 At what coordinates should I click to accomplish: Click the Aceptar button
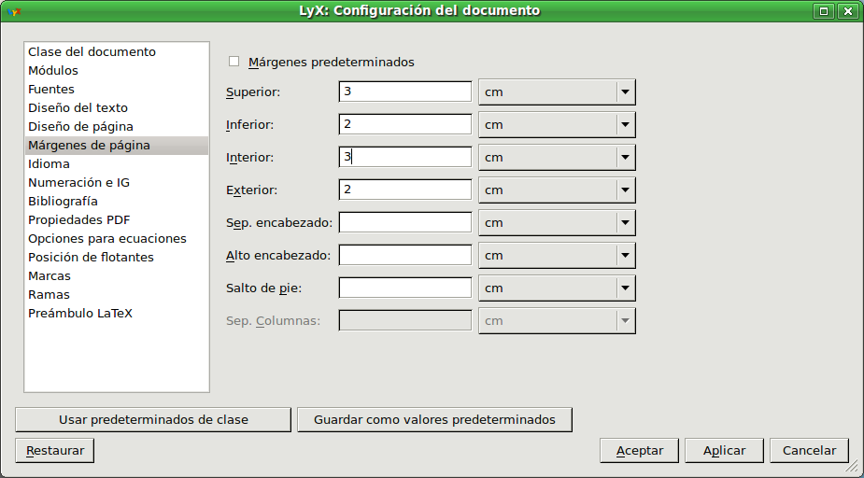click(x=640, y=451)
